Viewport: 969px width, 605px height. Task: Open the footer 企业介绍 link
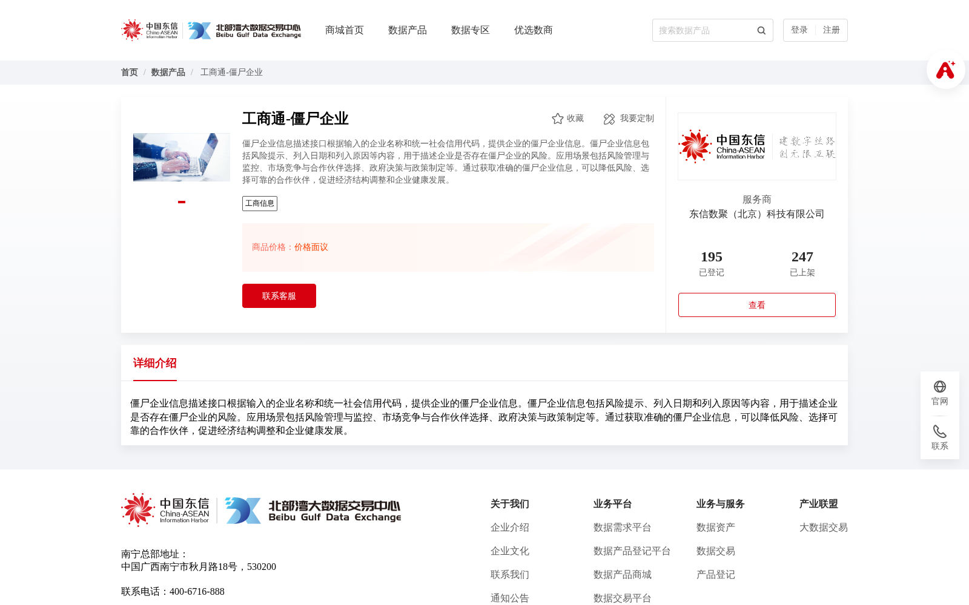click(x=510, y=528)
